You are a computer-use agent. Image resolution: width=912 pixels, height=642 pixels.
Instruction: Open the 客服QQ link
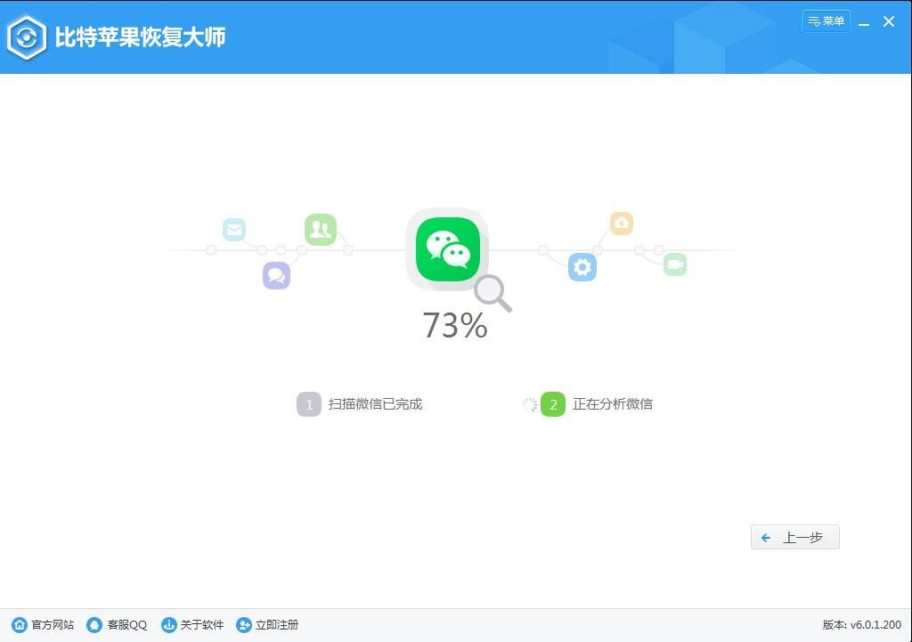117,624
